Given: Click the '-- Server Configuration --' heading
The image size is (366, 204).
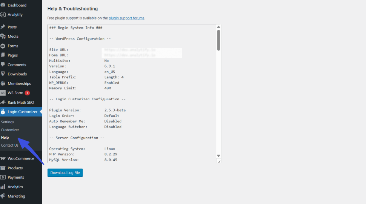Looking at the screenshot, I should 77,138.
